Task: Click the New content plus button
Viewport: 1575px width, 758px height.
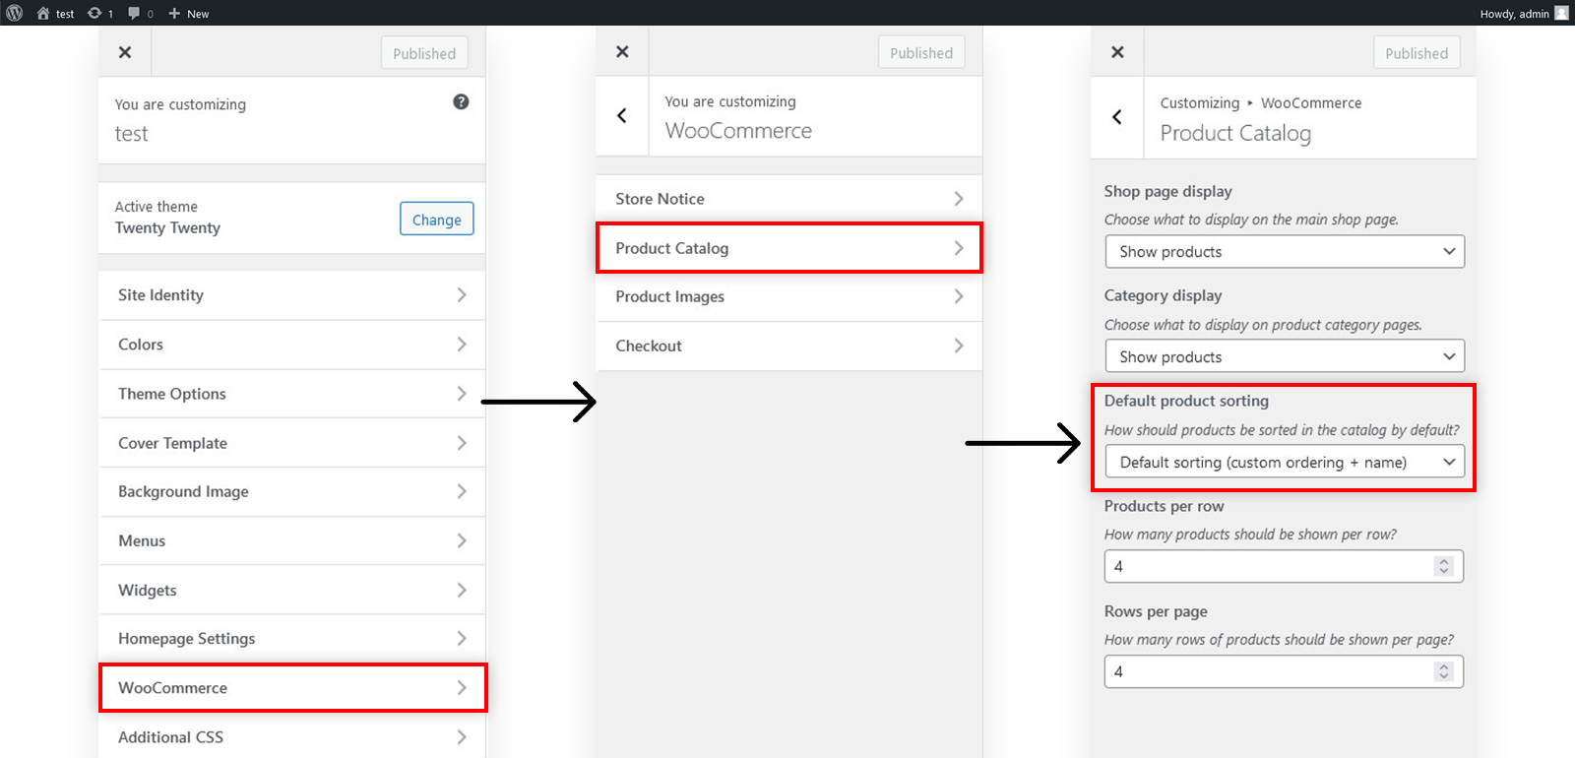Action: coord(188,13)
